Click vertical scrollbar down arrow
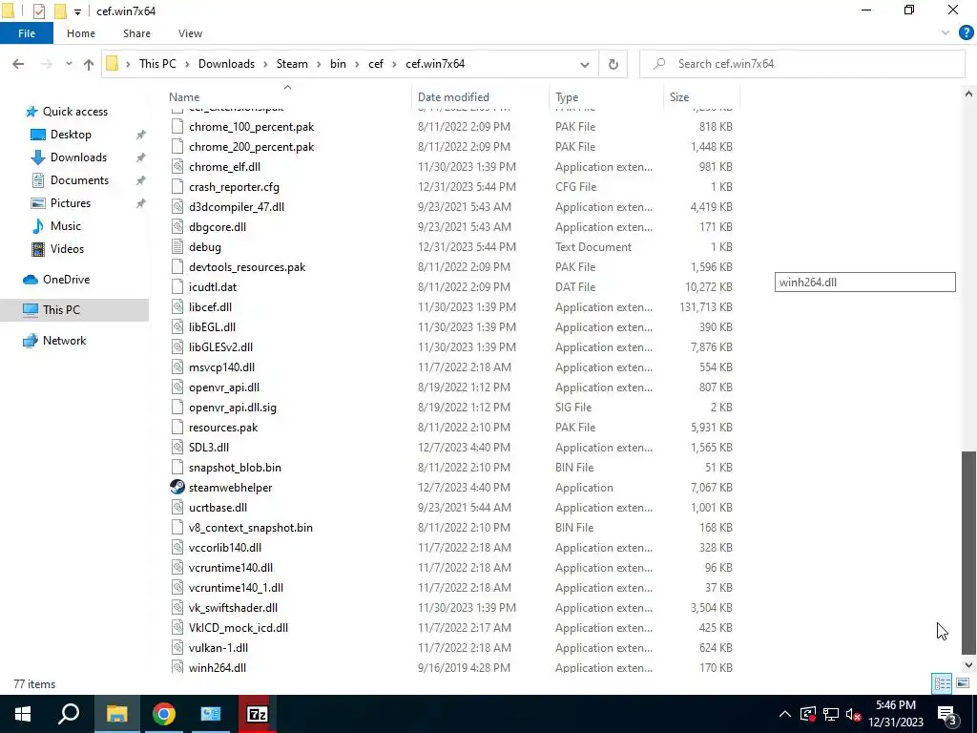 pyautogui.click(x=968, y=665)
